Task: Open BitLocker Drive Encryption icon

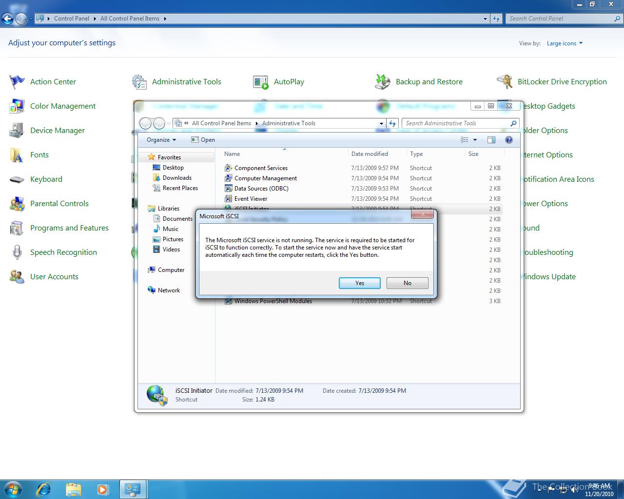Action: point(505,82)
